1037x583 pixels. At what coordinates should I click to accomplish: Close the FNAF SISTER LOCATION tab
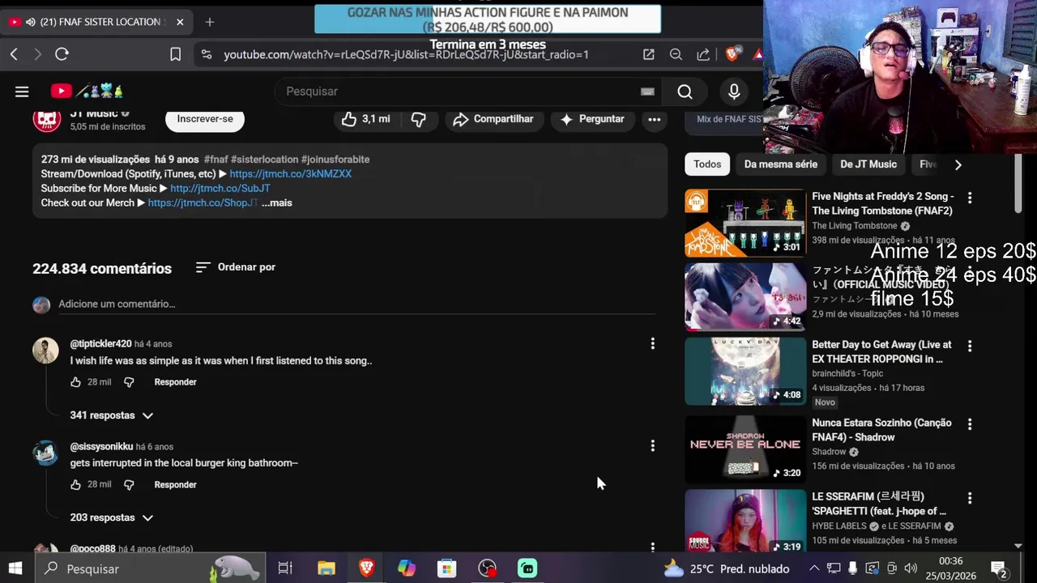tap(180, 22)
